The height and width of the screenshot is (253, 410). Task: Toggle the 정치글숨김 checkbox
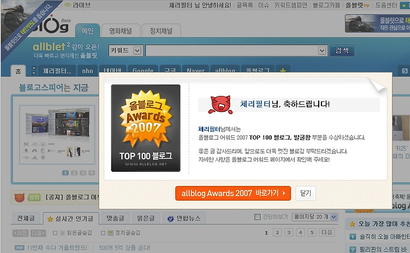pyautogui.click(x=103, y=233)
